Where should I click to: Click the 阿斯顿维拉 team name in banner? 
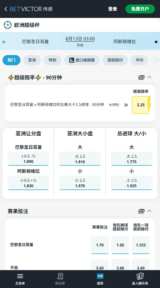125,42
